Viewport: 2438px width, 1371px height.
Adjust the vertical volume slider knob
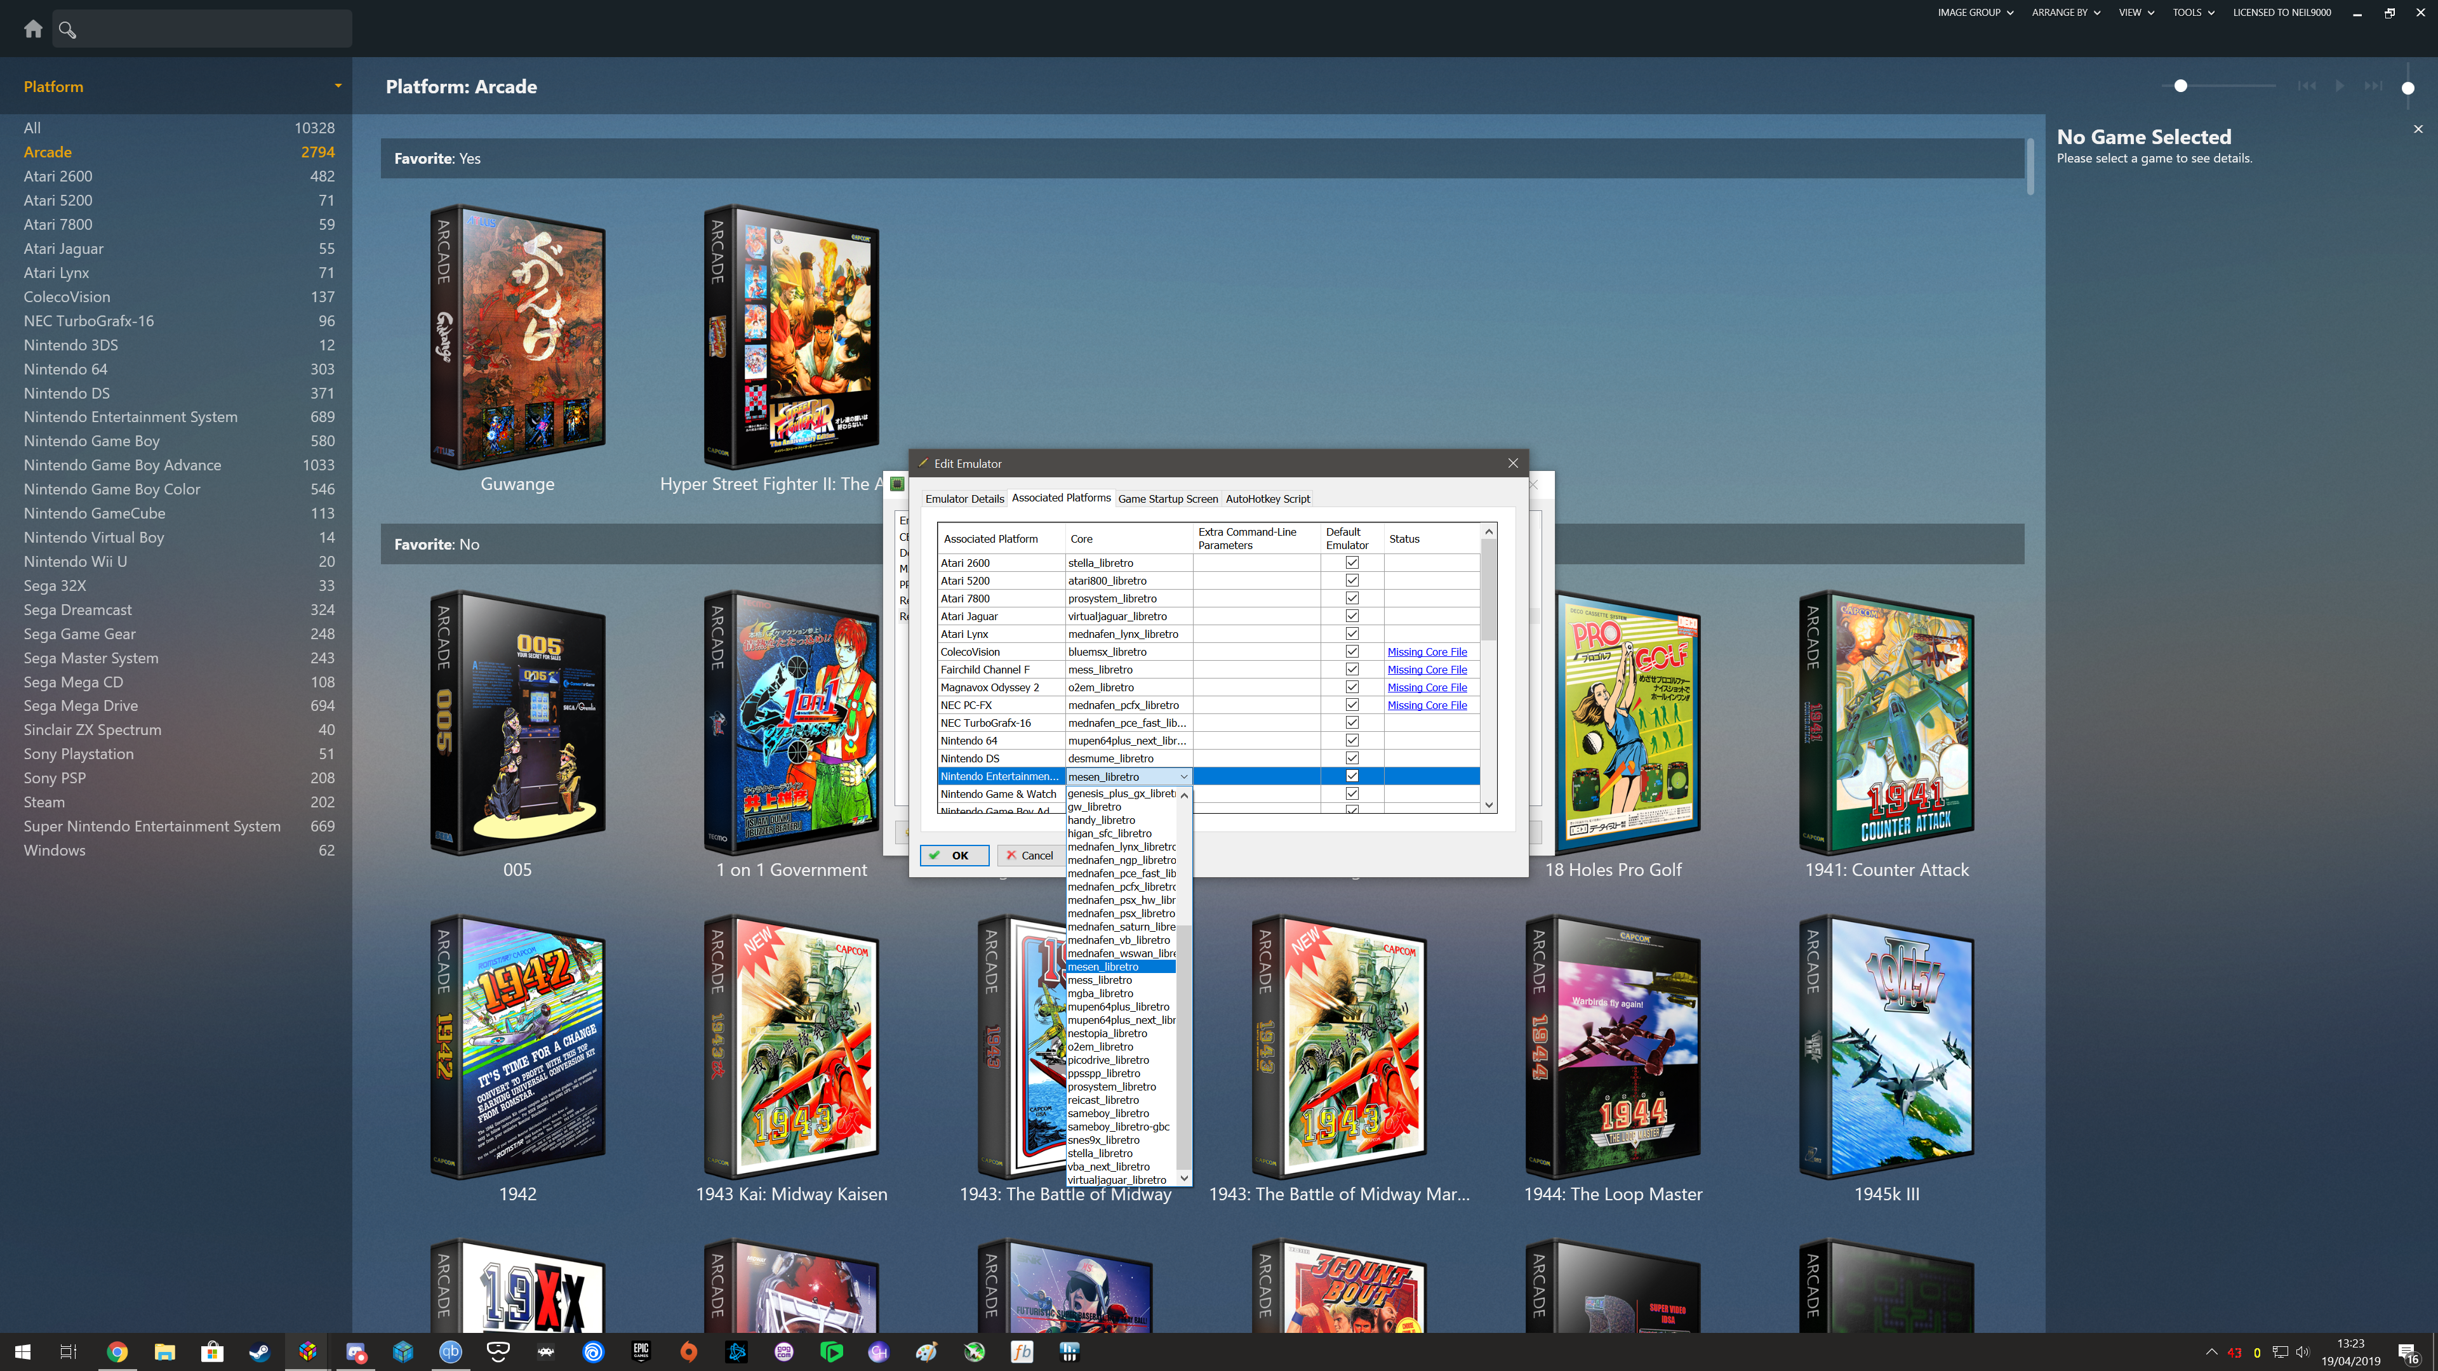(x=2408, y=88)
